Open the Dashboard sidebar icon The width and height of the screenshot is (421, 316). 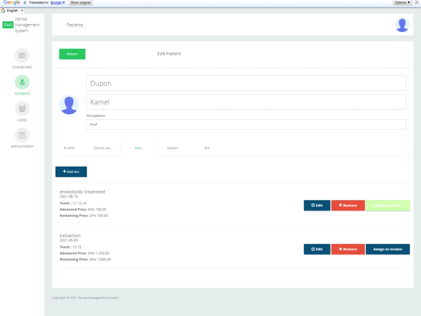[22, 56]
